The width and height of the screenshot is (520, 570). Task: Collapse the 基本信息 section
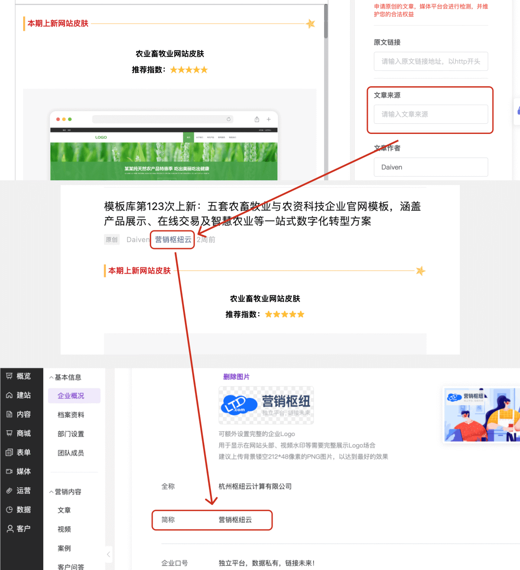pos(51,377)
